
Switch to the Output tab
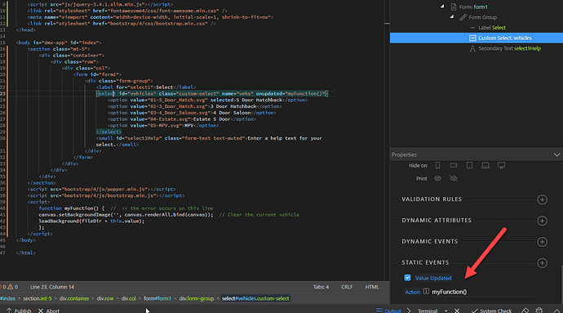pyautogui.click(x=392, y=311)
